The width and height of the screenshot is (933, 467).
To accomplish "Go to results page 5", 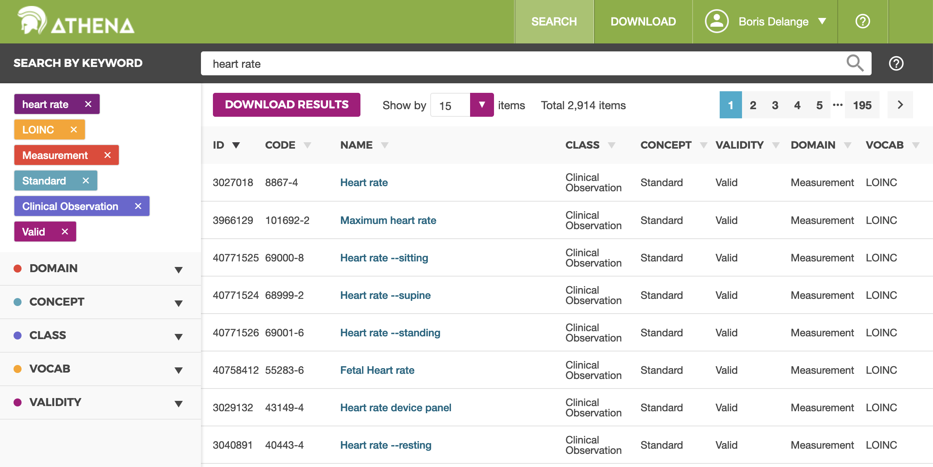I will (819, 105).
